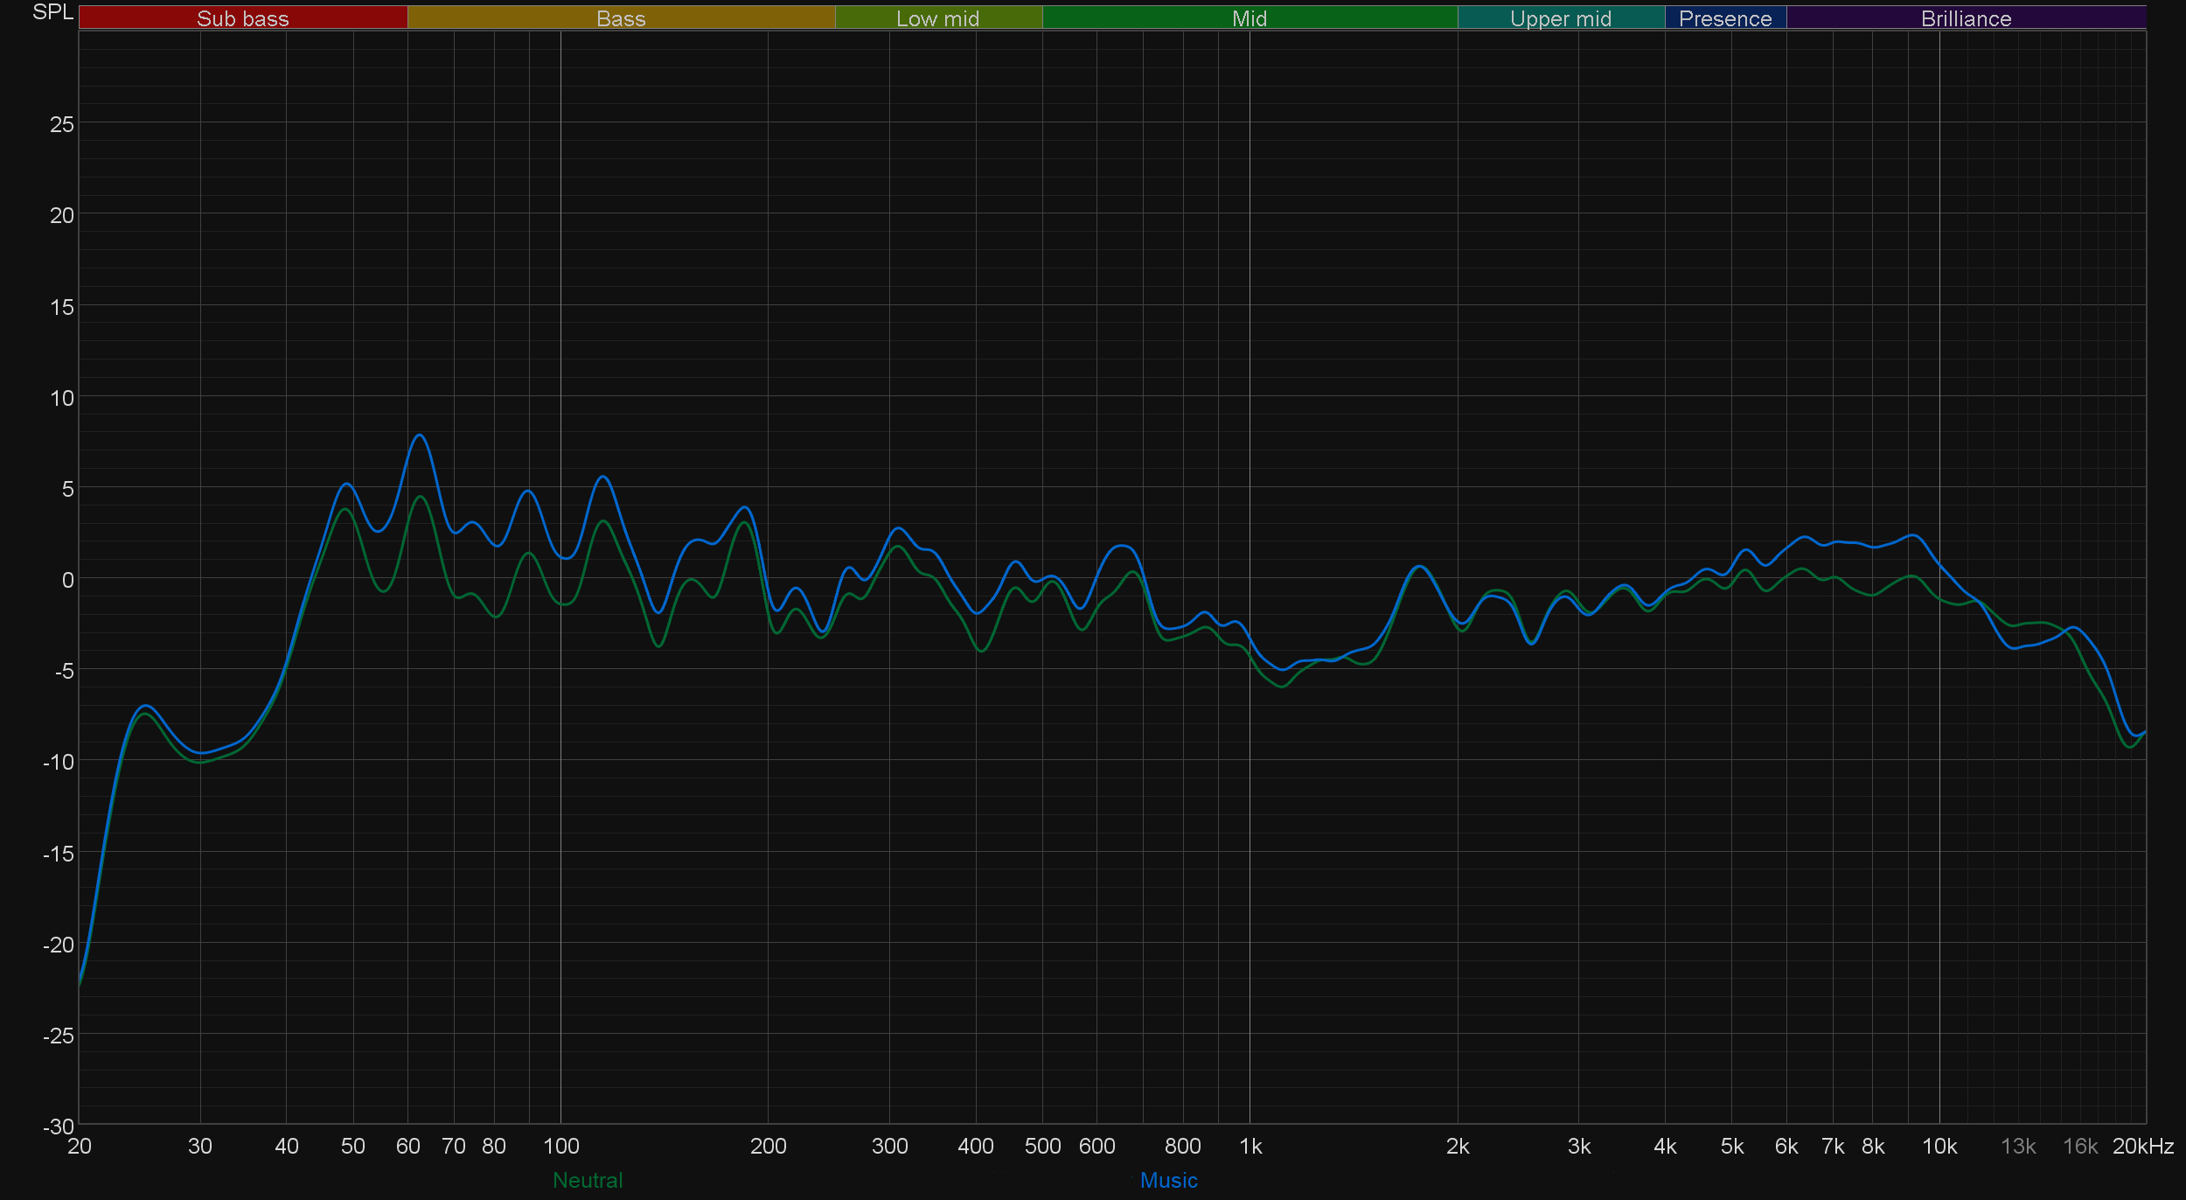Click the 20kHz label on frequency axis

coord(2142,1146)
